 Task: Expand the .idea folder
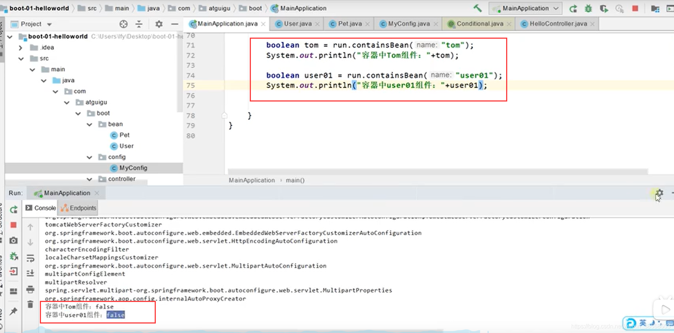pyautogui.click(x=20, y=47)
